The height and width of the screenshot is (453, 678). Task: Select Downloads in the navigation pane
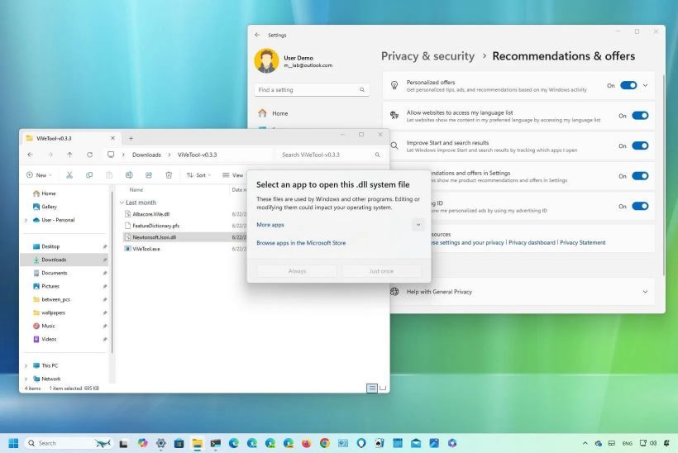(x=54, y=260)
